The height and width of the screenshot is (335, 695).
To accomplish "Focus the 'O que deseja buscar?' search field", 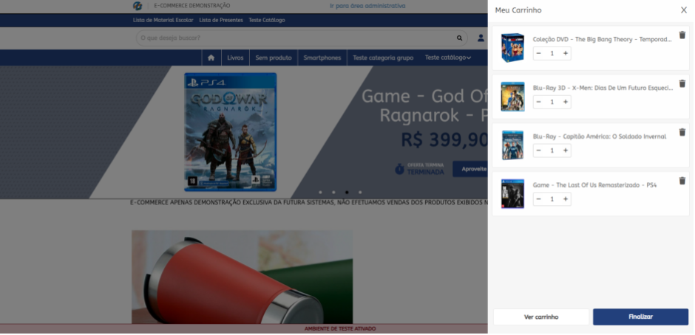I will (302, 38).
